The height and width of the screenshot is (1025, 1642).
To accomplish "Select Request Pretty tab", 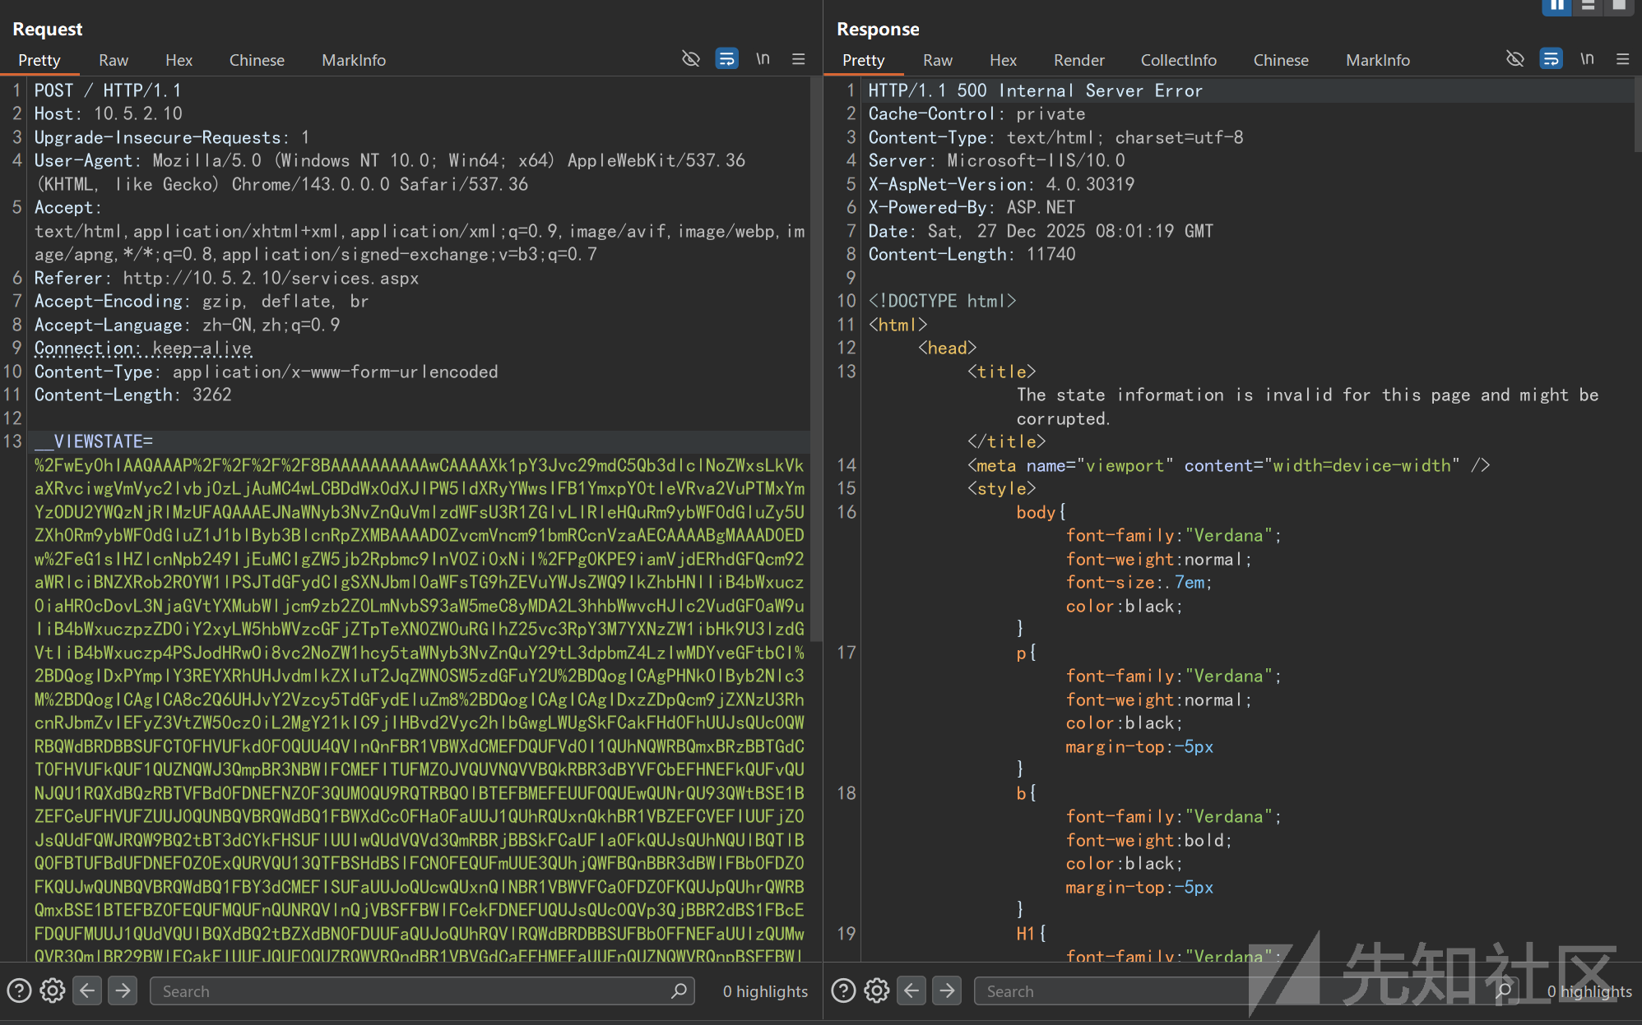I will (x=39, y=60).
